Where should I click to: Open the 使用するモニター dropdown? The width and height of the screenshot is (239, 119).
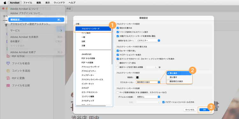coord(148,41)
